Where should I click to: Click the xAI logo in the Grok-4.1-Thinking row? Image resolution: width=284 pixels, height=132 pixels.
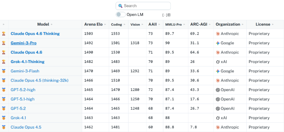(x=218, y=62)
